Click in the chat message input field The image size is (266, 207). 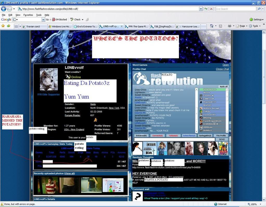[x=174, y=140]
